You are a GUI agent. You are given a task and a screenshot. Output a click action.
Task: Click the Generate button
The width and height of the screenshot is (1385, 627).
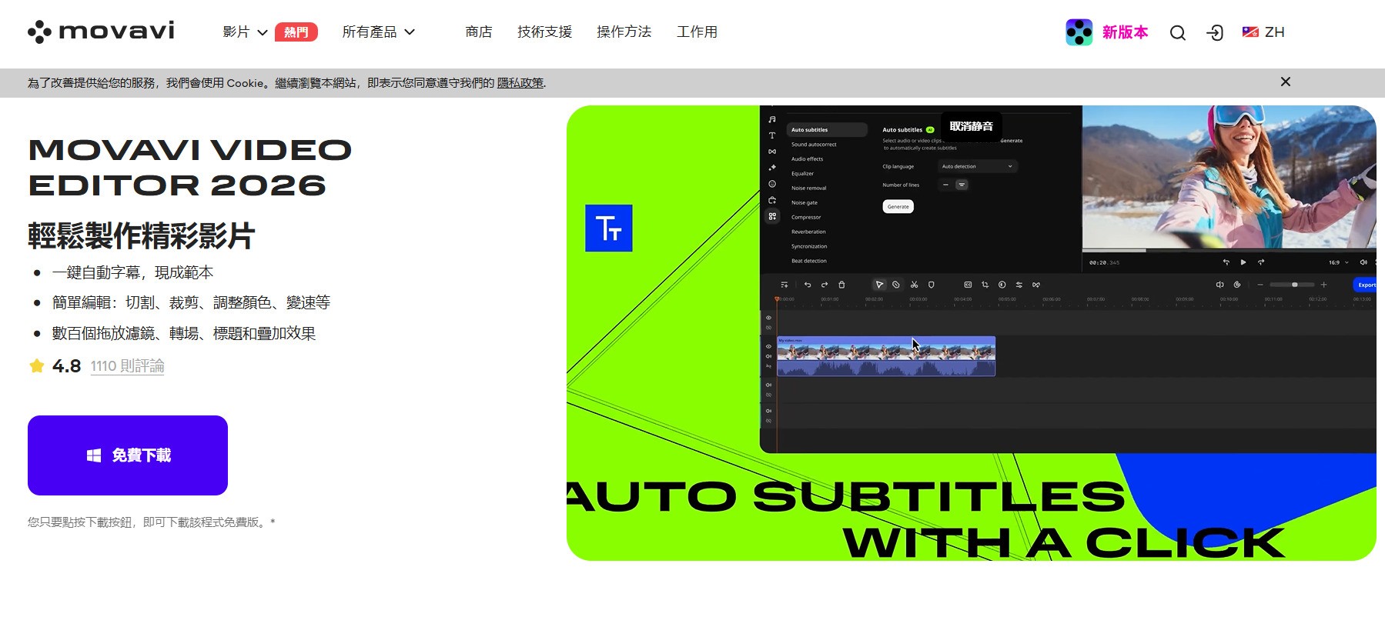(898, 207)
